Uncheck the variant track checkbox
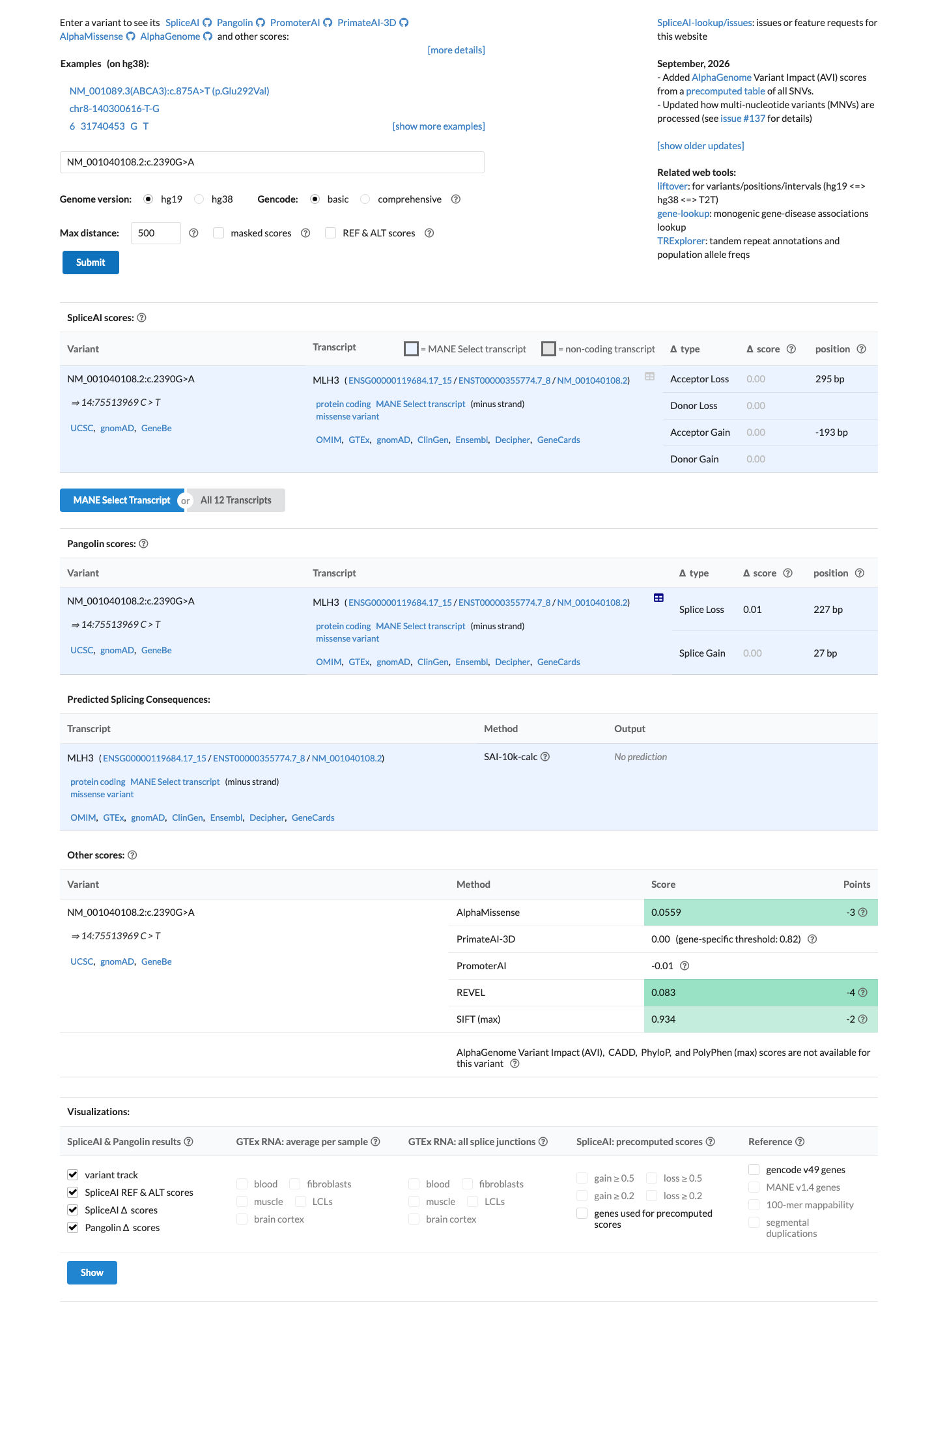 (x=73, y=1175)
